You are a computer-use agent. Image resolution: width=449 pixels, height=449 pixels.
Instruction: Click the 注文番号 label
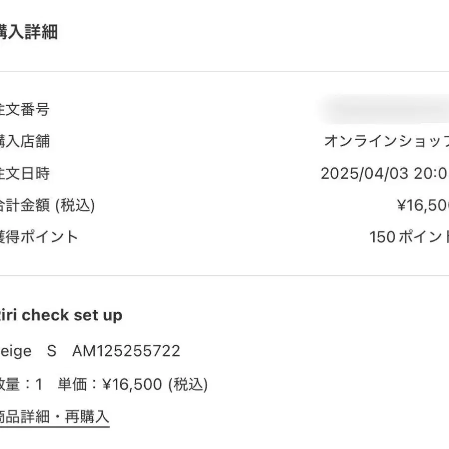24,109
